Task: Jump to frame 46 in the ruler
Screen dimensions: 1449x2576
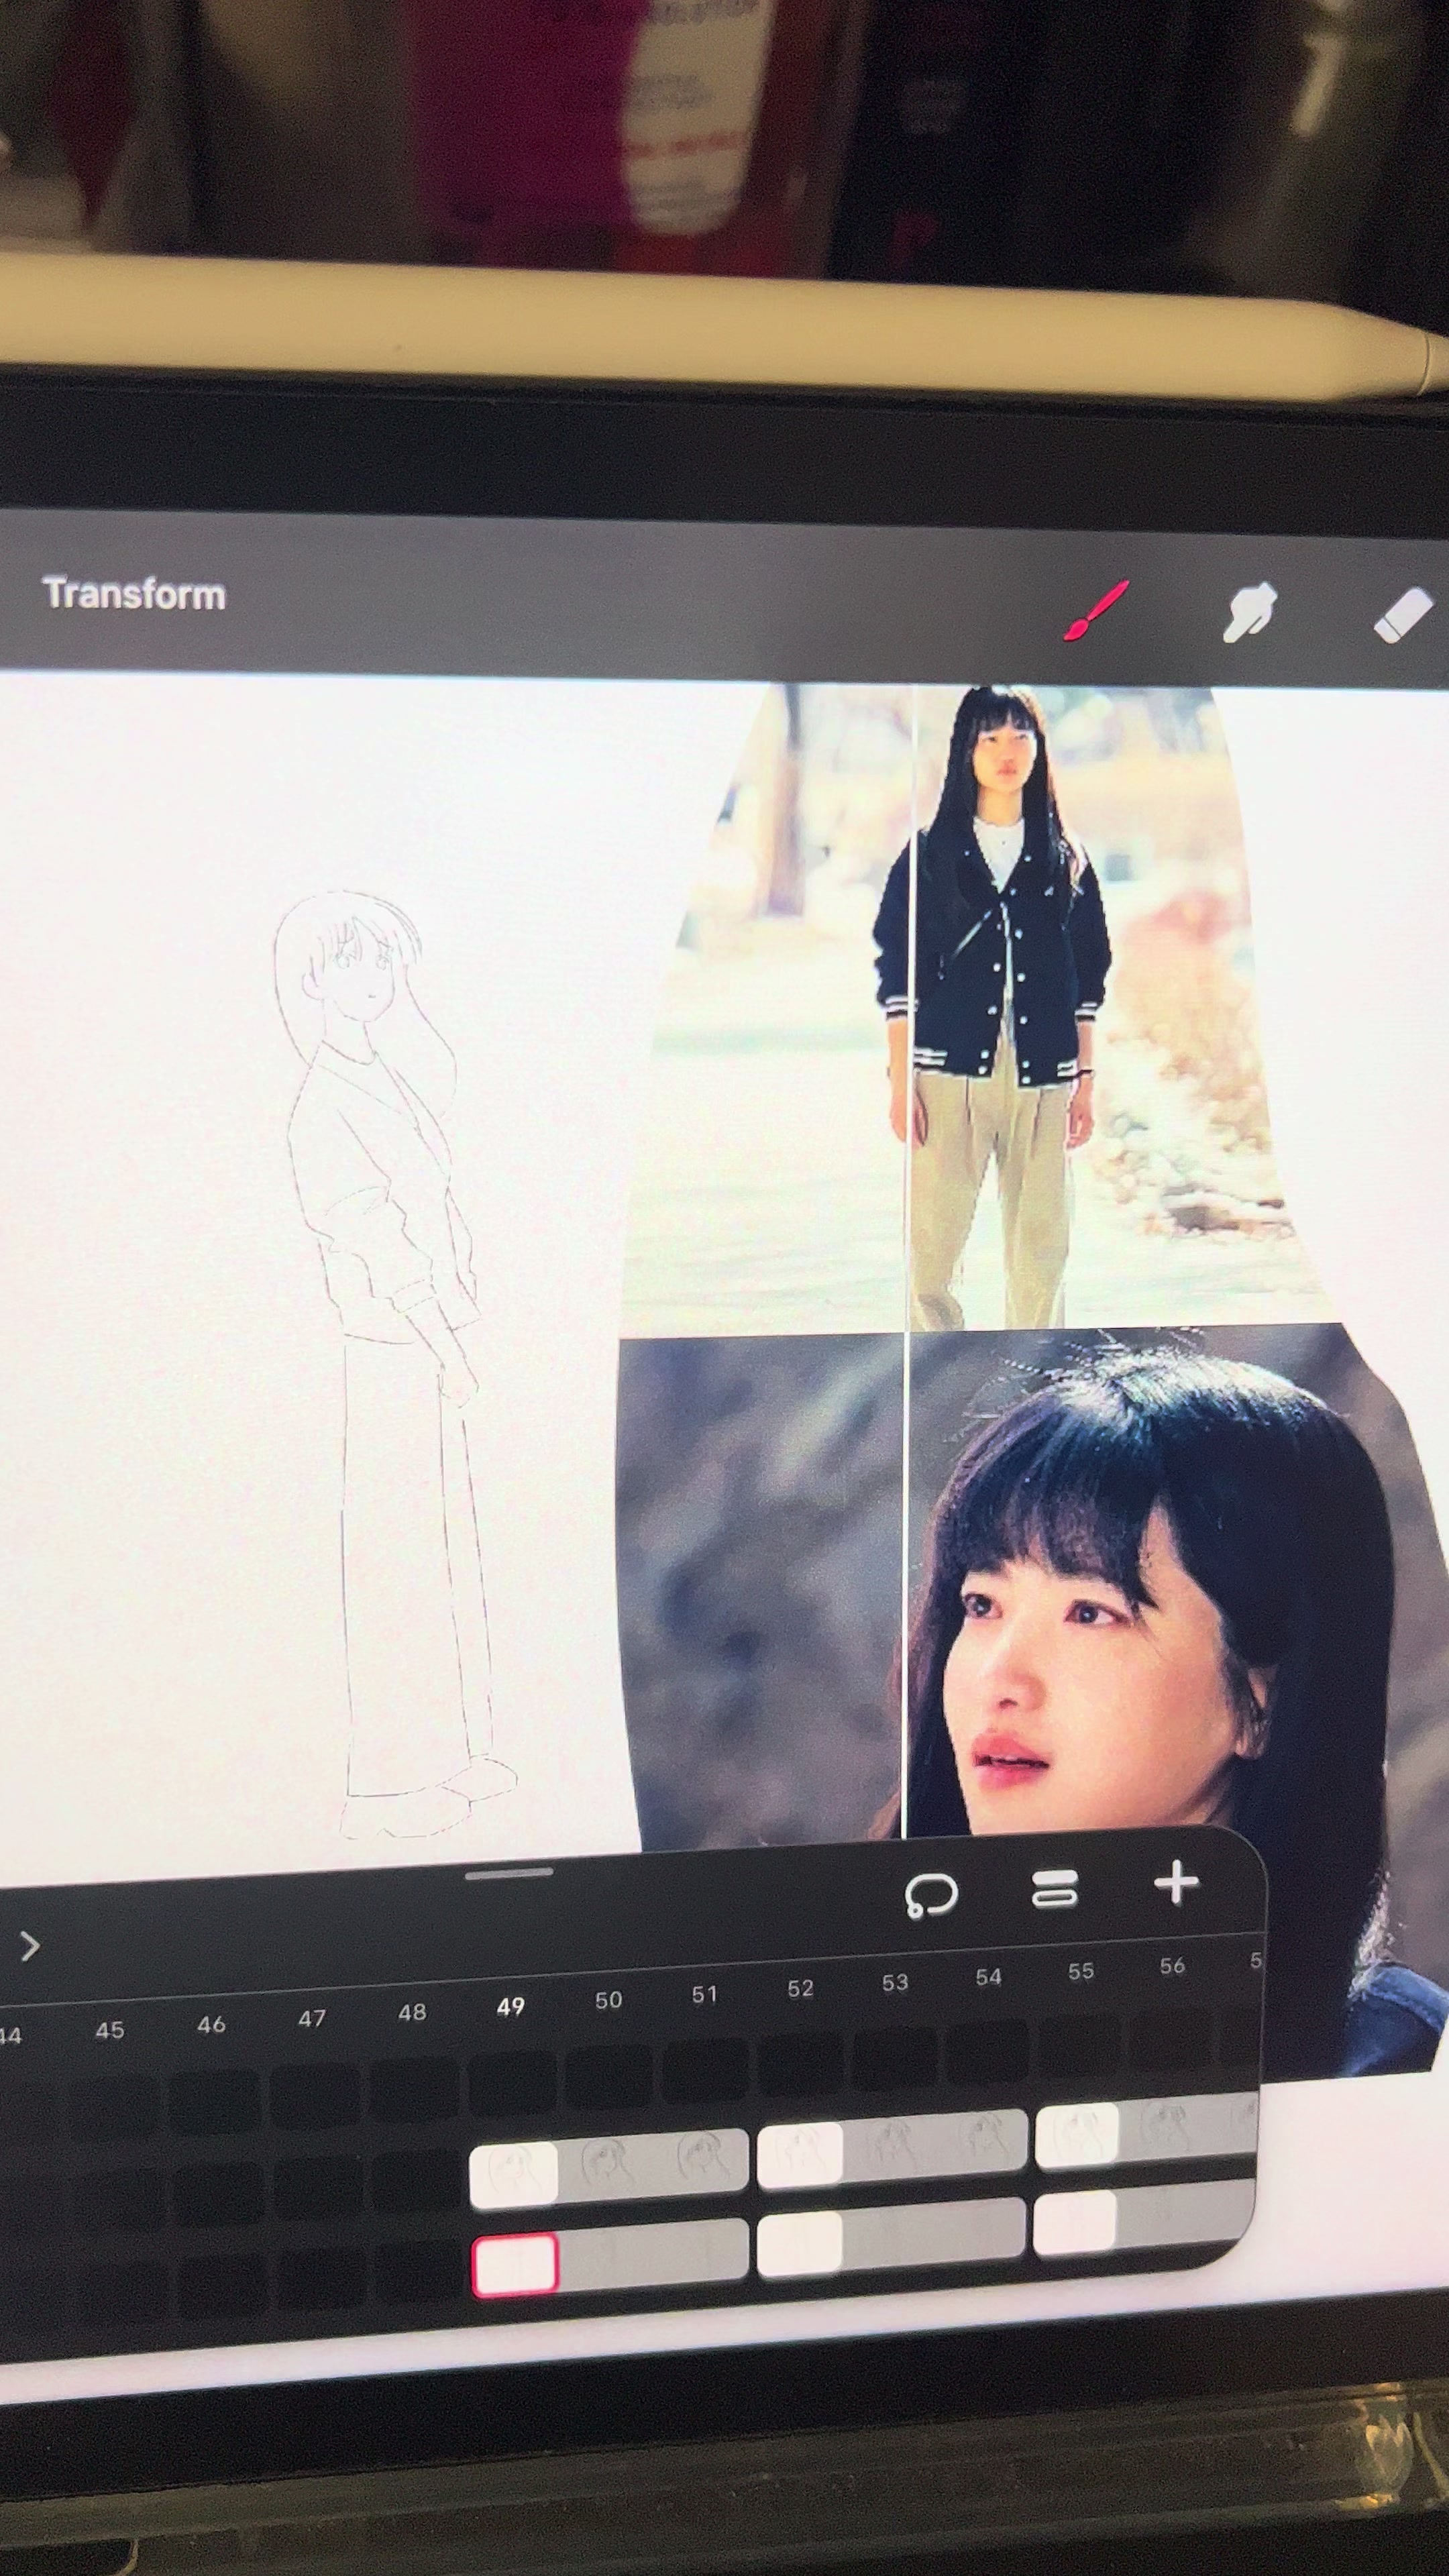Action: click(211, 2024)
